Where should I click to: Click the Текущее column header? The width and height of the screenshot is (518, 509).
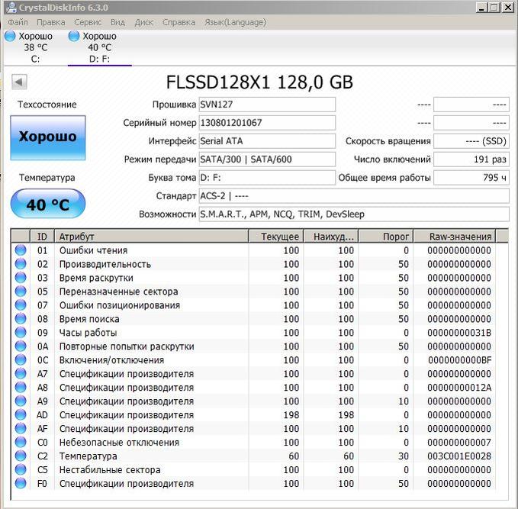[x=276, y=237]
